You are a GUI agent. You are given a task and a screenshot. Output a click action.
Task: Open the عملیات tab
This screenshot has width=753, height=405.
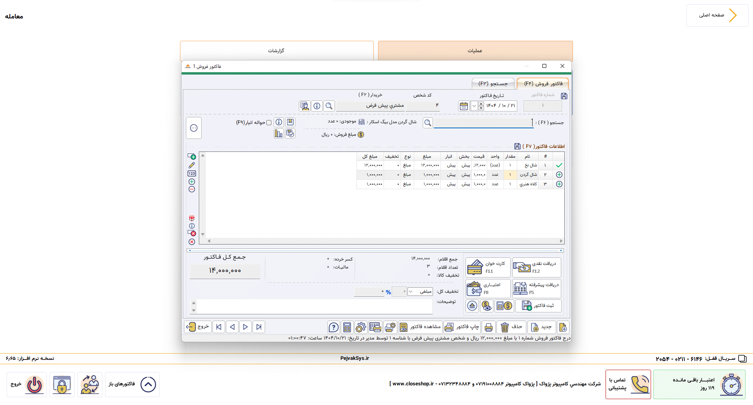pos(475,51)
